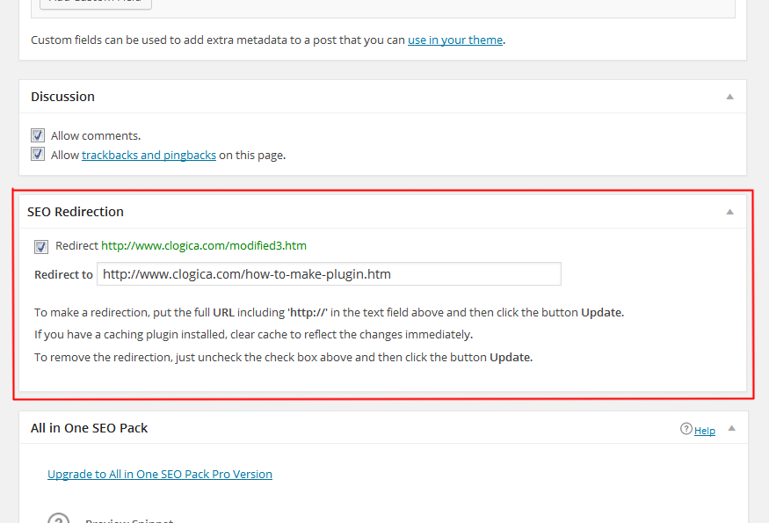This screenshot has height=523, width=769.
Task: Open the Help link in SEO Pack
Action: tap(704, 431)
